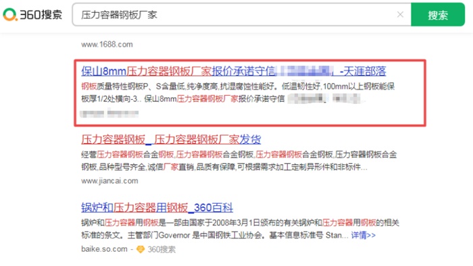473x266 pixels.
Task: Click the orange 360搜索 badge icon
Action: tap(141, 249)
